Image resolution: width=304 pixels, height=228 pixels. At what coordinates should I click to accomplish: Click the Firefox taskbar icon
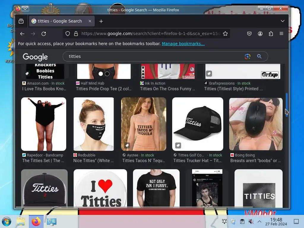pos(36,221)
